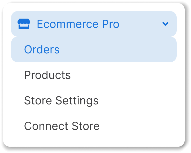Go to Products
The height and width of the screenshot is (153, 191).
click(94, 75)
